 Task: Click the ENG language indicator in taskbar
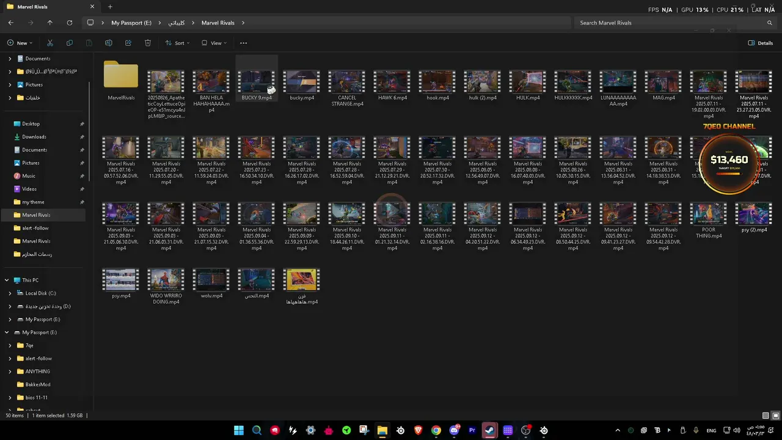tap(712, 430)
